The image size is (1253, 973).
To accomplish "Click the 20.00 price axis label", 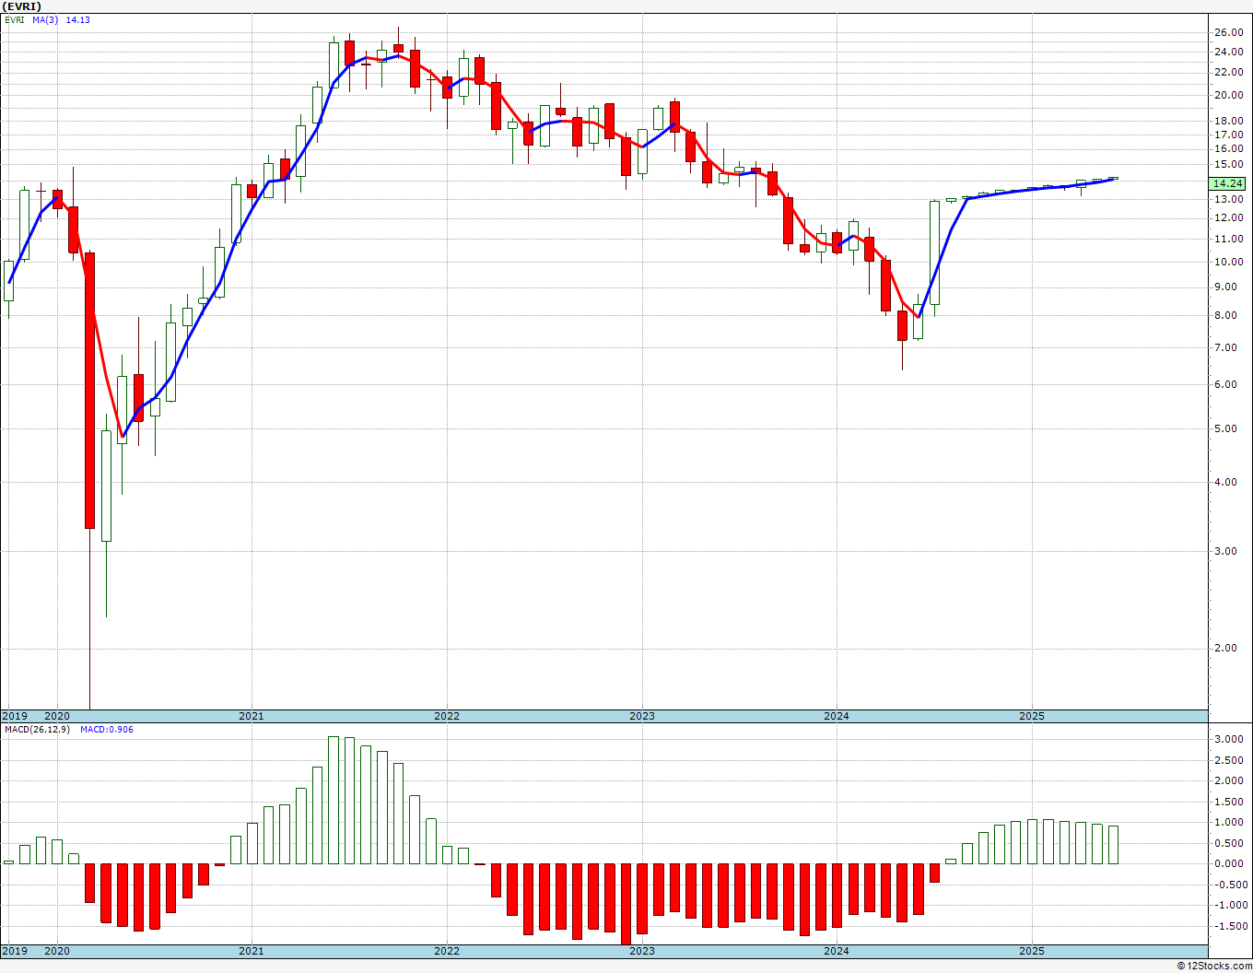I will point(1229,95).
